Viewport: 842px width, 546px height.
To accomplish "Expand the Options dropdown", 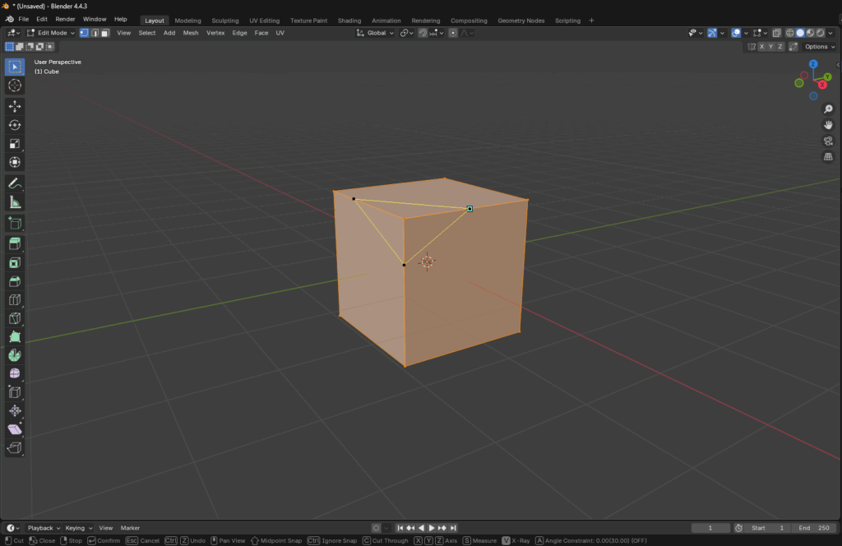I will click(820, 47).
